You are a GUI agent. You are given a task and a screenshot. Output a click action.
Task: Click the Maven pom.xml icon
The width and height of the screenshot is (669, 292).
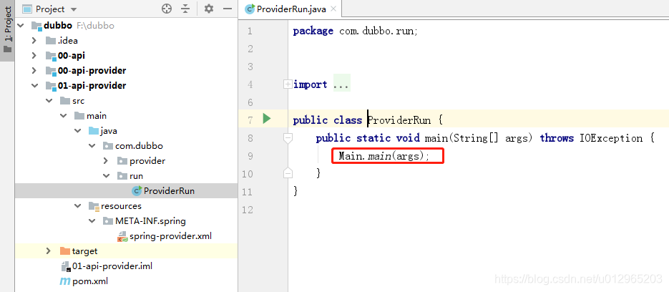click(65, 281)
